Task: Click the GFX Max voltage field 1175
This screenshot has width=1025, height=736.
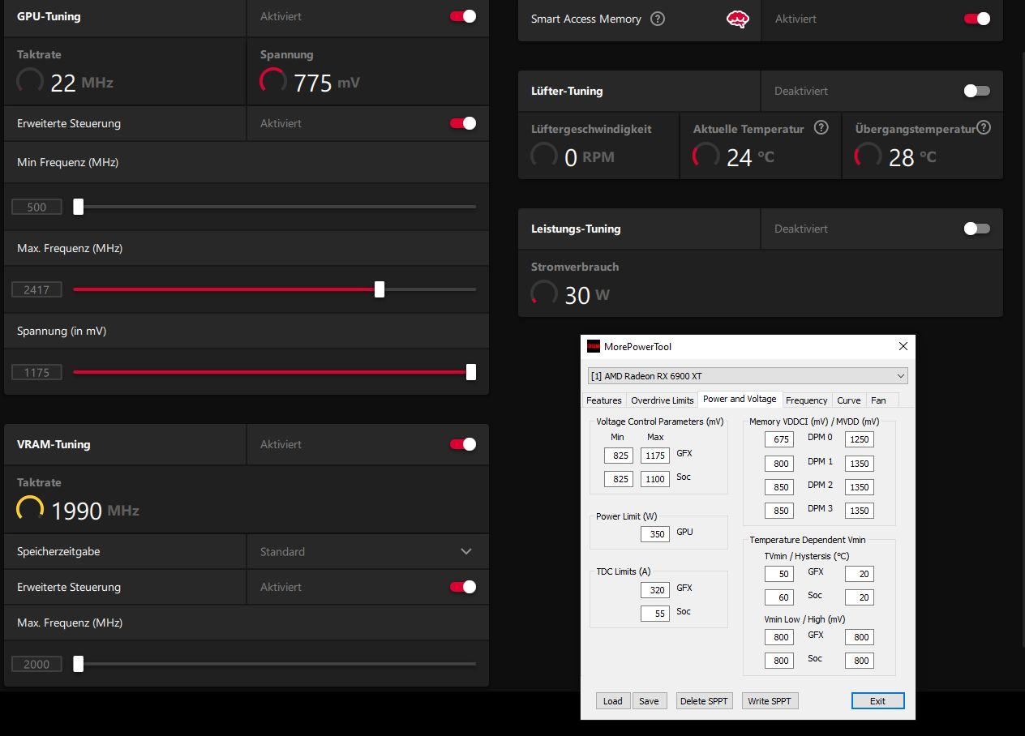Action: click(655, 456)
